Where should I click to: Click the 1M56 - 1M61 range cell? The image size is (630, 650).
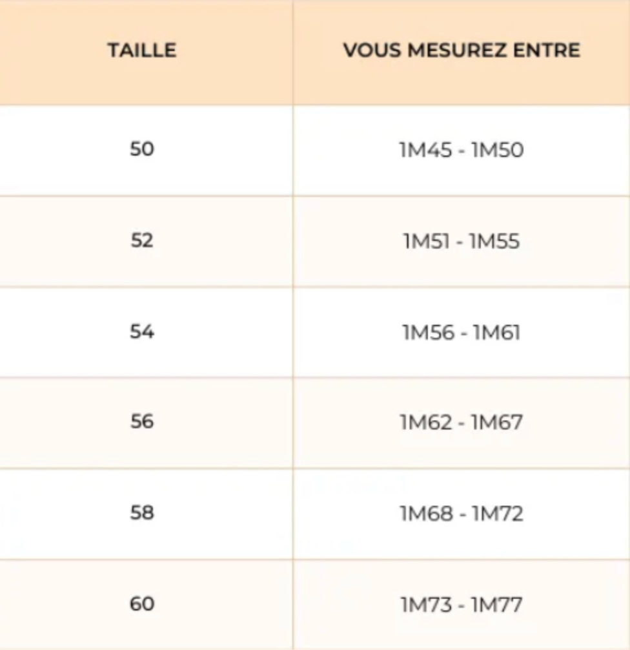[462, 332]
